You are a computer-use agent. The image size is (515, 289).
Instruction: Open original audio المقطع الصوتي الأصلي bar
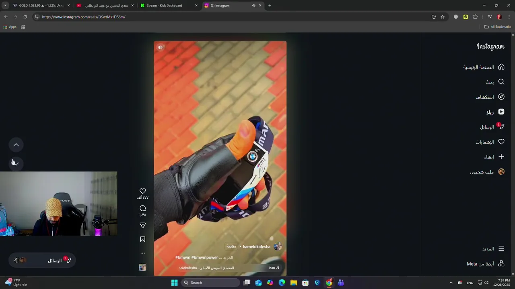point(229,268)
